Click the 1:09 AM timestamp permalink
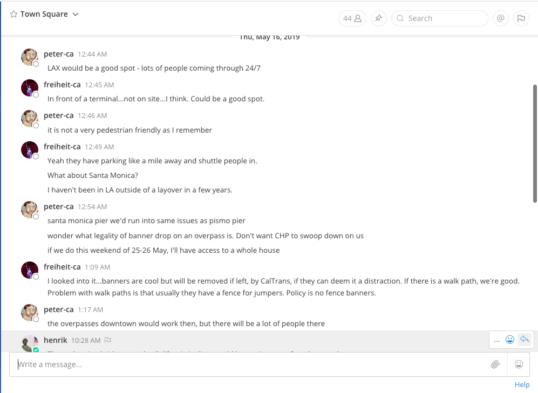 (97, 267)
